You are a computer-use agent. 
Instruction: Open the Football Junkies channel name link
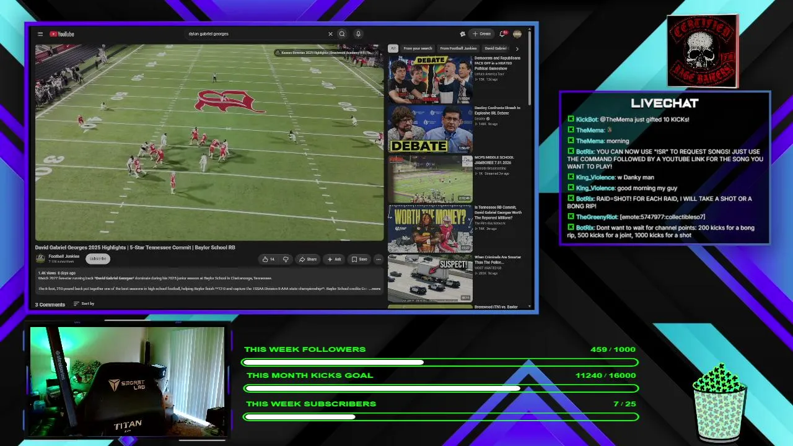pos(64,256)
